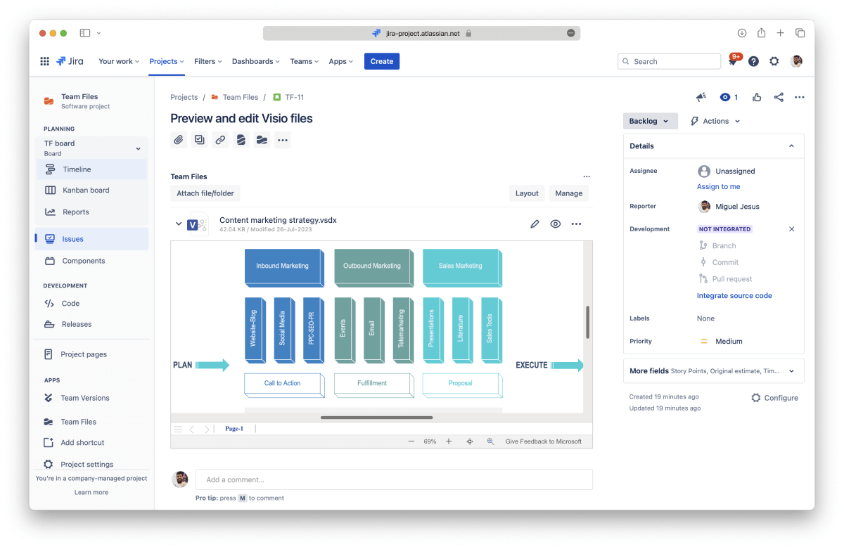844x549 pixels.
Task: Go to next Visio page arrow
Action: click(206, 429)
